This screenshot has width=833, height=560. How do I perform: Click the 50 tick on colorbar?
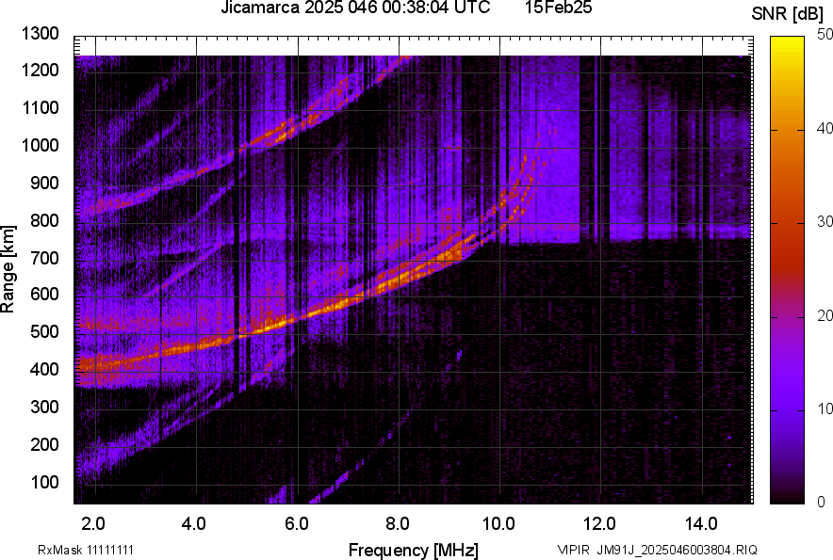click(825, 34)
